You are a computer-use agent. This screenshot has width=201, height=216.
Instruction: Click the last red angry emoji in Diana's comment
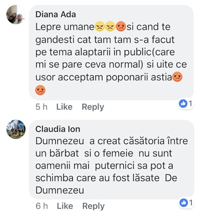pyautogui.click(x=40, y=90)
